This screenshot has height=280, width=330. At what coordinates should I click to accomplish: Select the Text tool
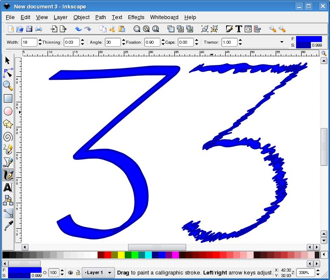tap(8, 188)
